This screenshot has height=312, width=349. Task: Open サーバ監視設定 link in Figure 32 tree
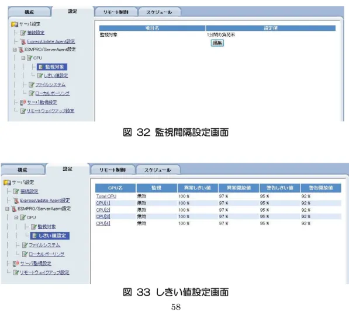[42, 103]
